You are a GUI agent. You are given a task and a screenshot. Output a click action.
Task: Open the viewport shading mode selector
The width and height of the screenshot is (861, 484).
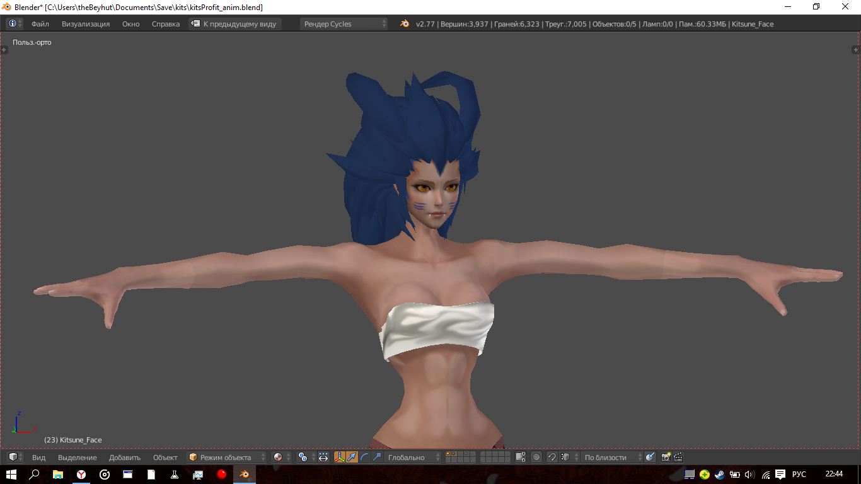(282, 458)
